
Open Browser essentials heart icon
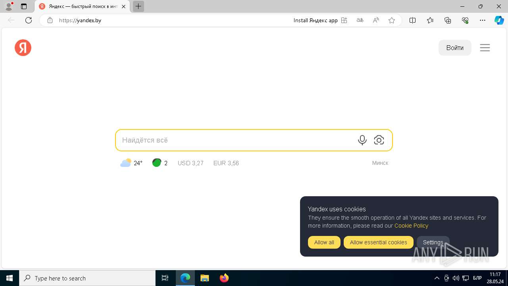465,20
